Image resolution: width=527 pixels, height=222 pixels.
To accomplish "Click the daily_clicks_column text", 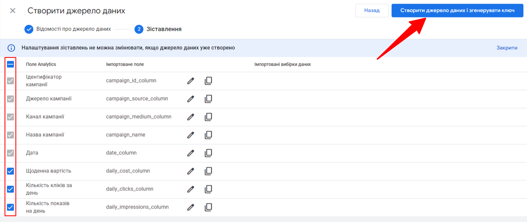I will coord(130,189).
